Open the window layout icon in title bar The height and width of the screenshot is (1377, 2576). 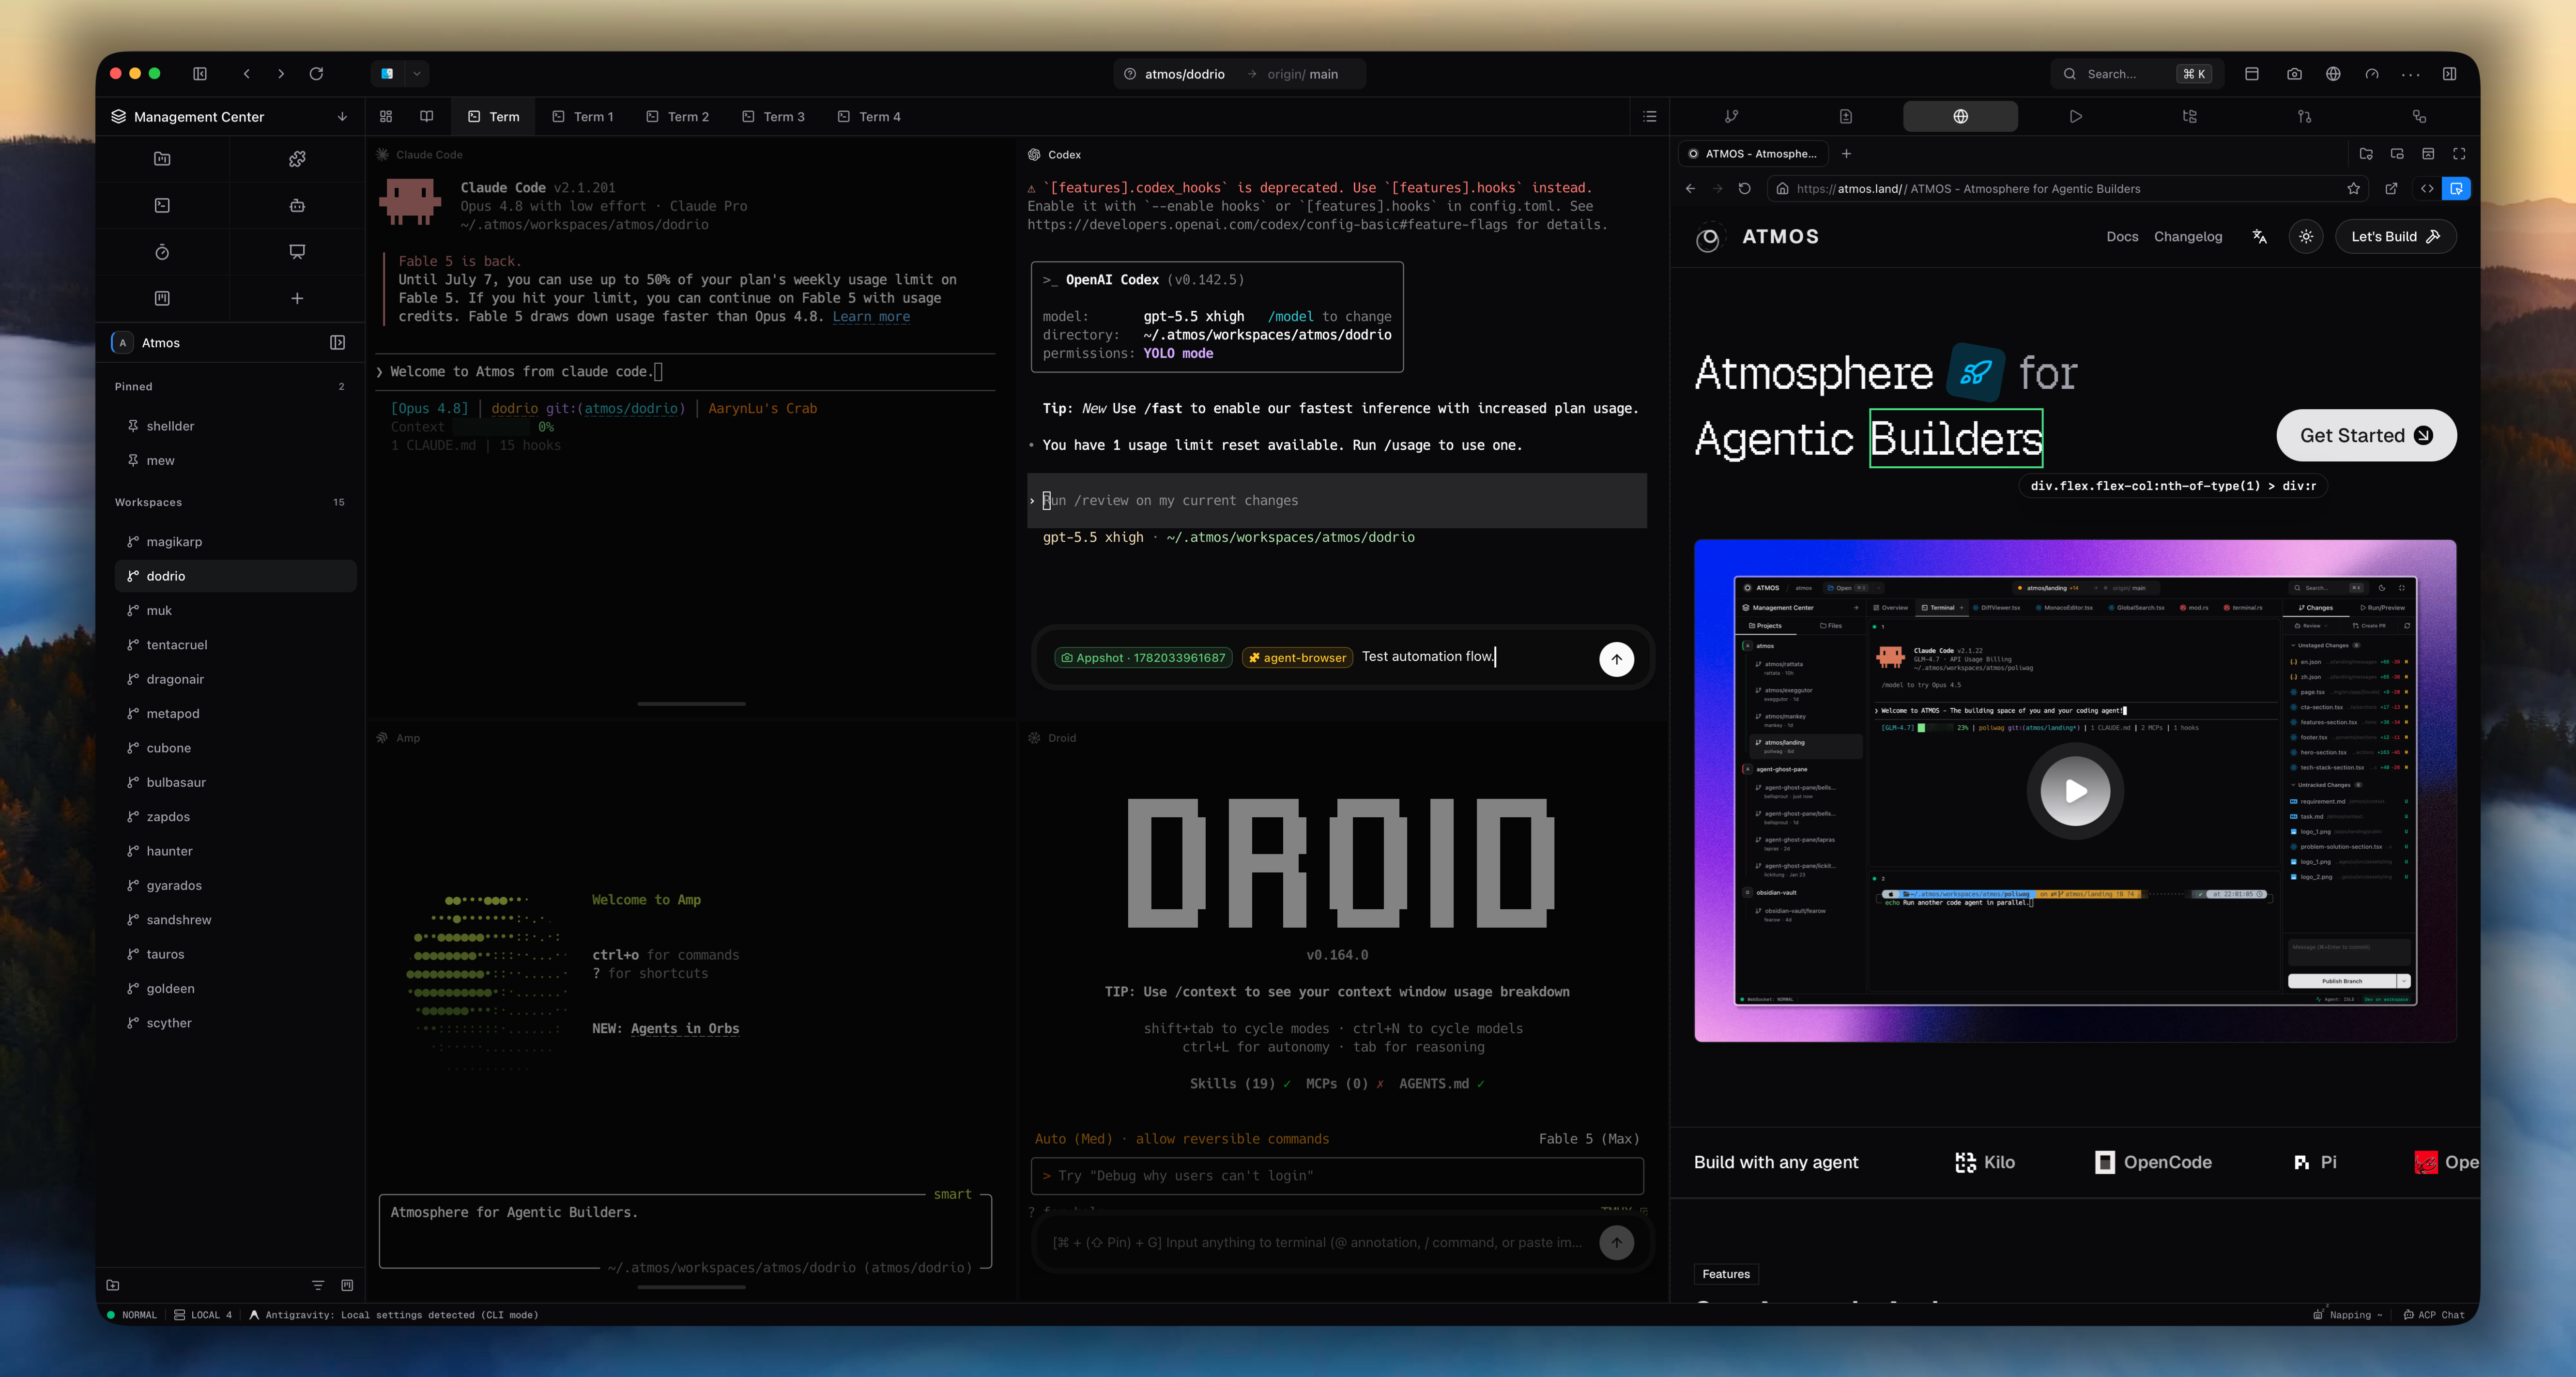(2252, 74)
